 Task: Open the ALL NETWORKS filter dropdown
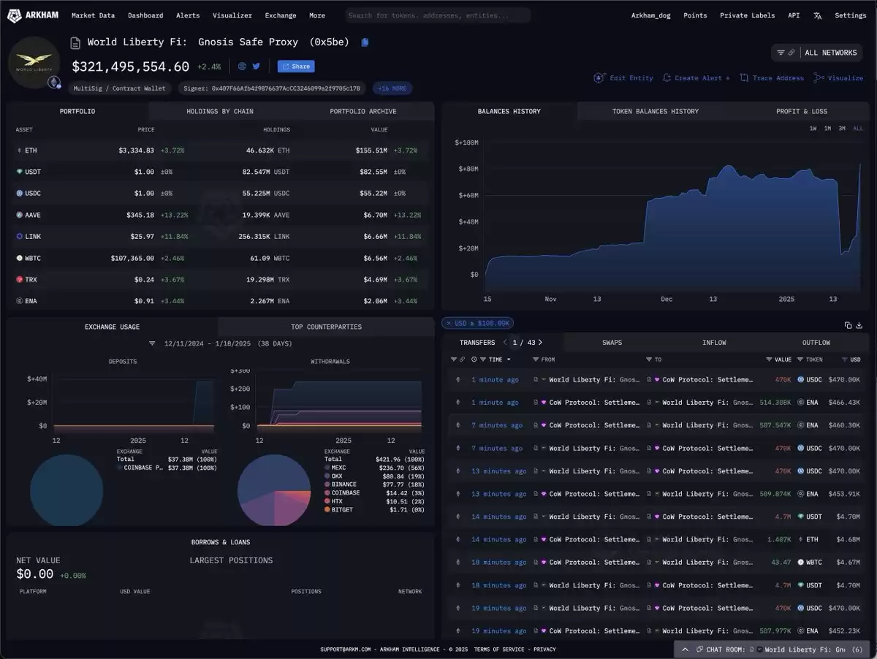[x=816, y=53]
